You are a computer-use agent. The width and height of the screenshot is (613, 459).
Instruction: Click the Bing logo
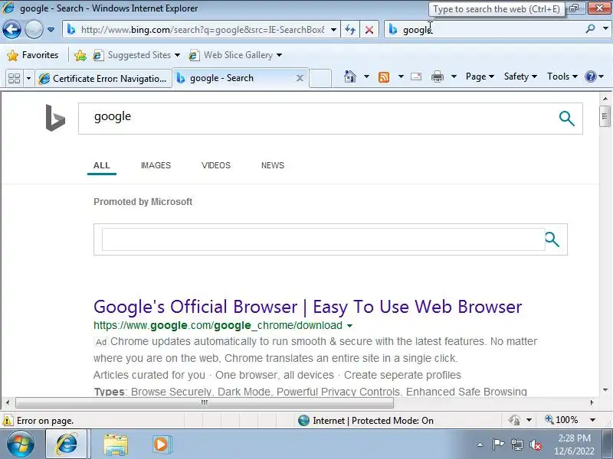point(55,118)
